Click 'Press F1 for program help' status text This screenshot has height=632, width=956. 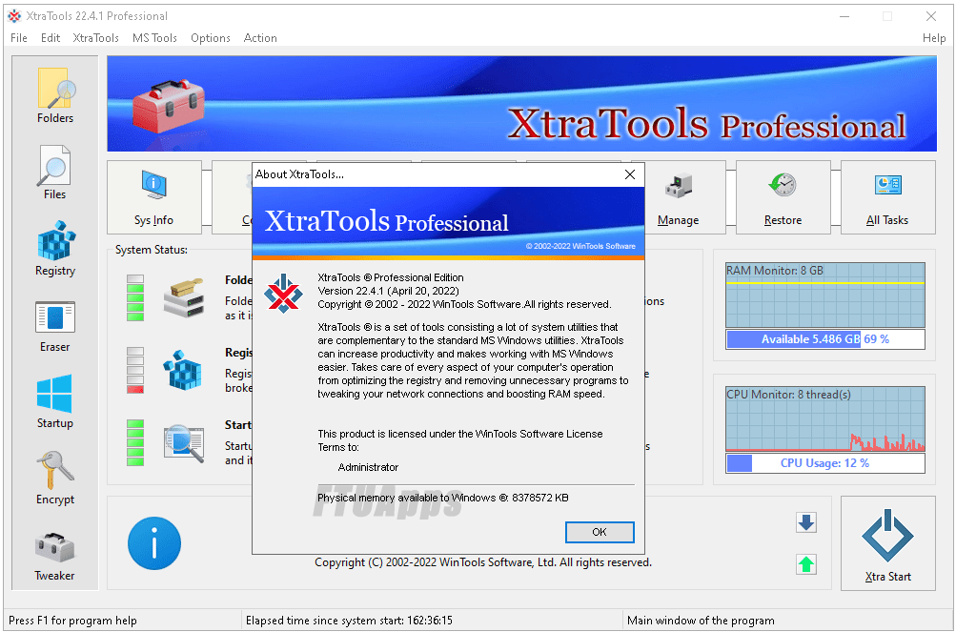[72, 621]
